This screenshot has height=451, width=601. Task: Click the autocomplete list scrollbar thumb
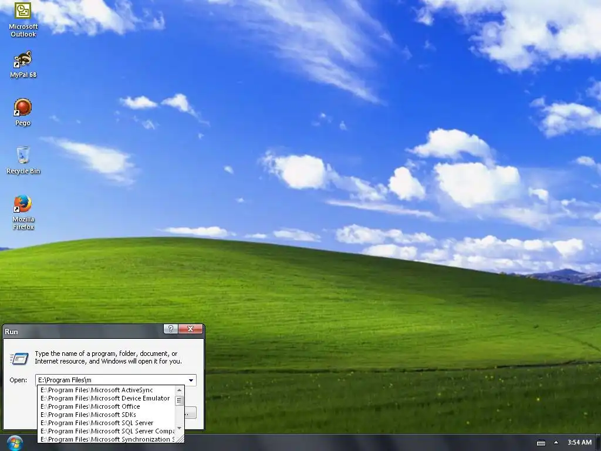click(x=179, y=400)
